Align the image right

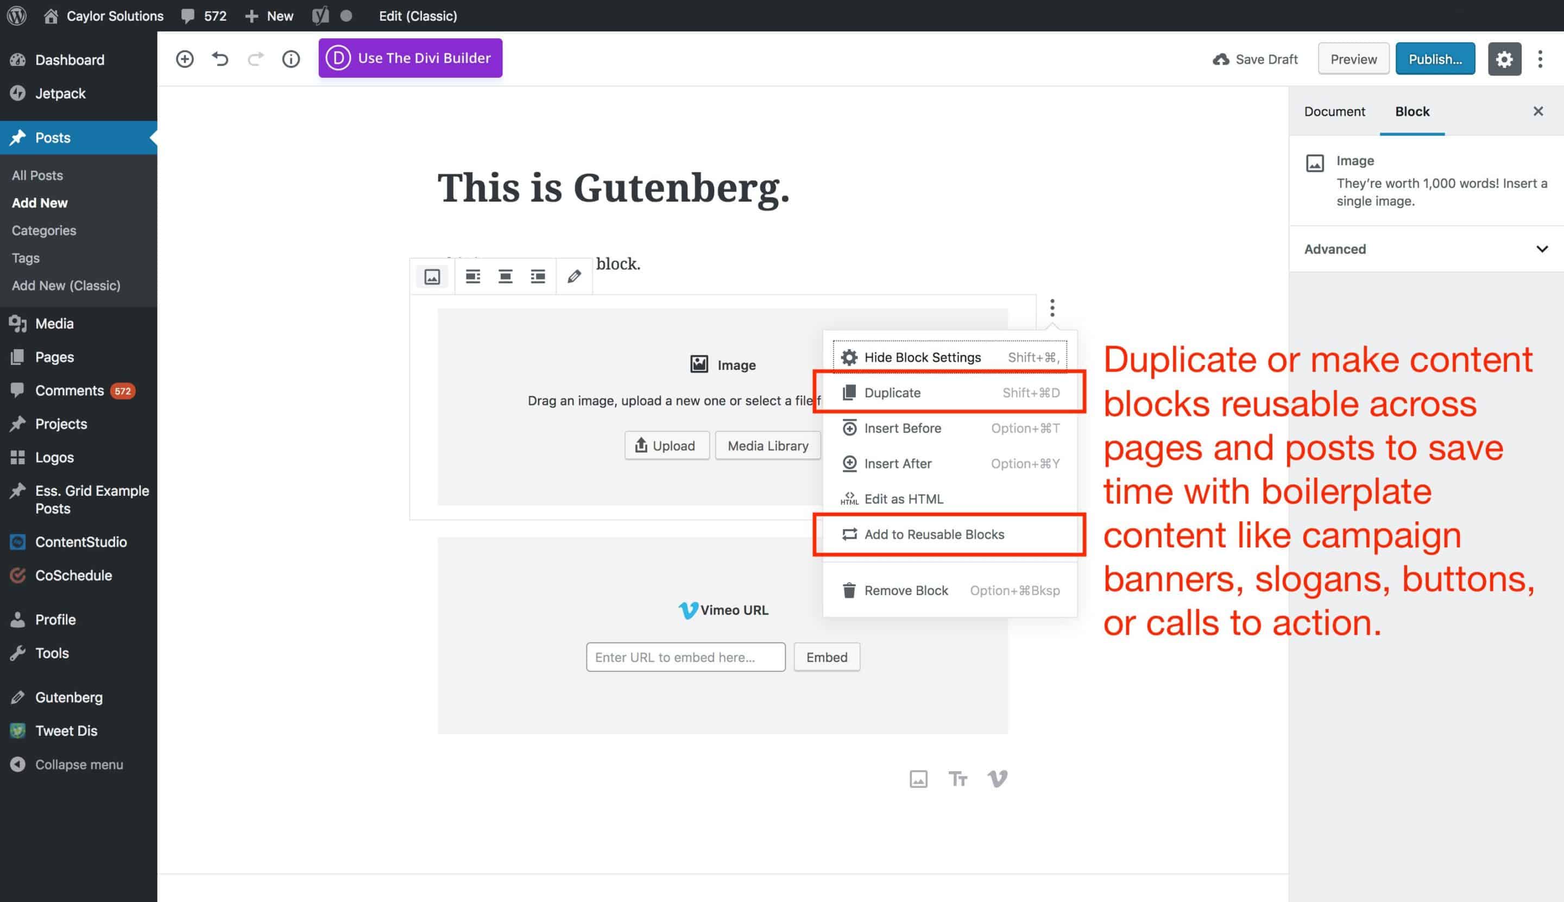pos(538,276)
